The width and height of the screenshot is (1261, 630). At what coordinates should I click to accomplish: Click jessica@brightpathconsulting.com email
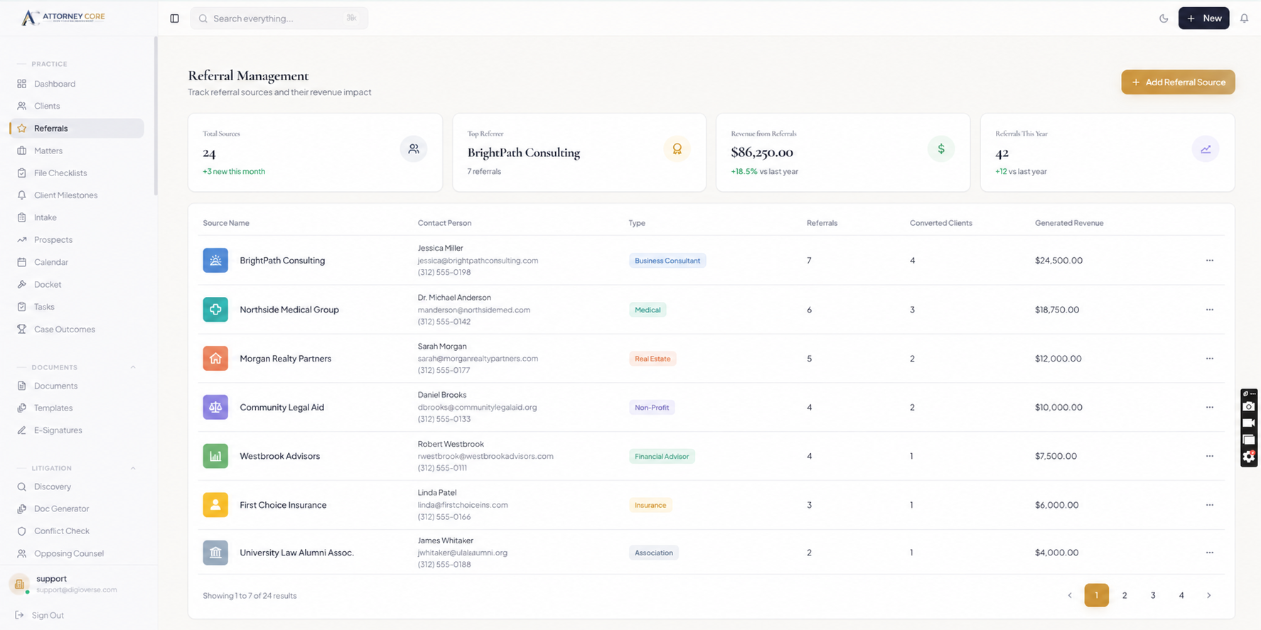[478, 261]
